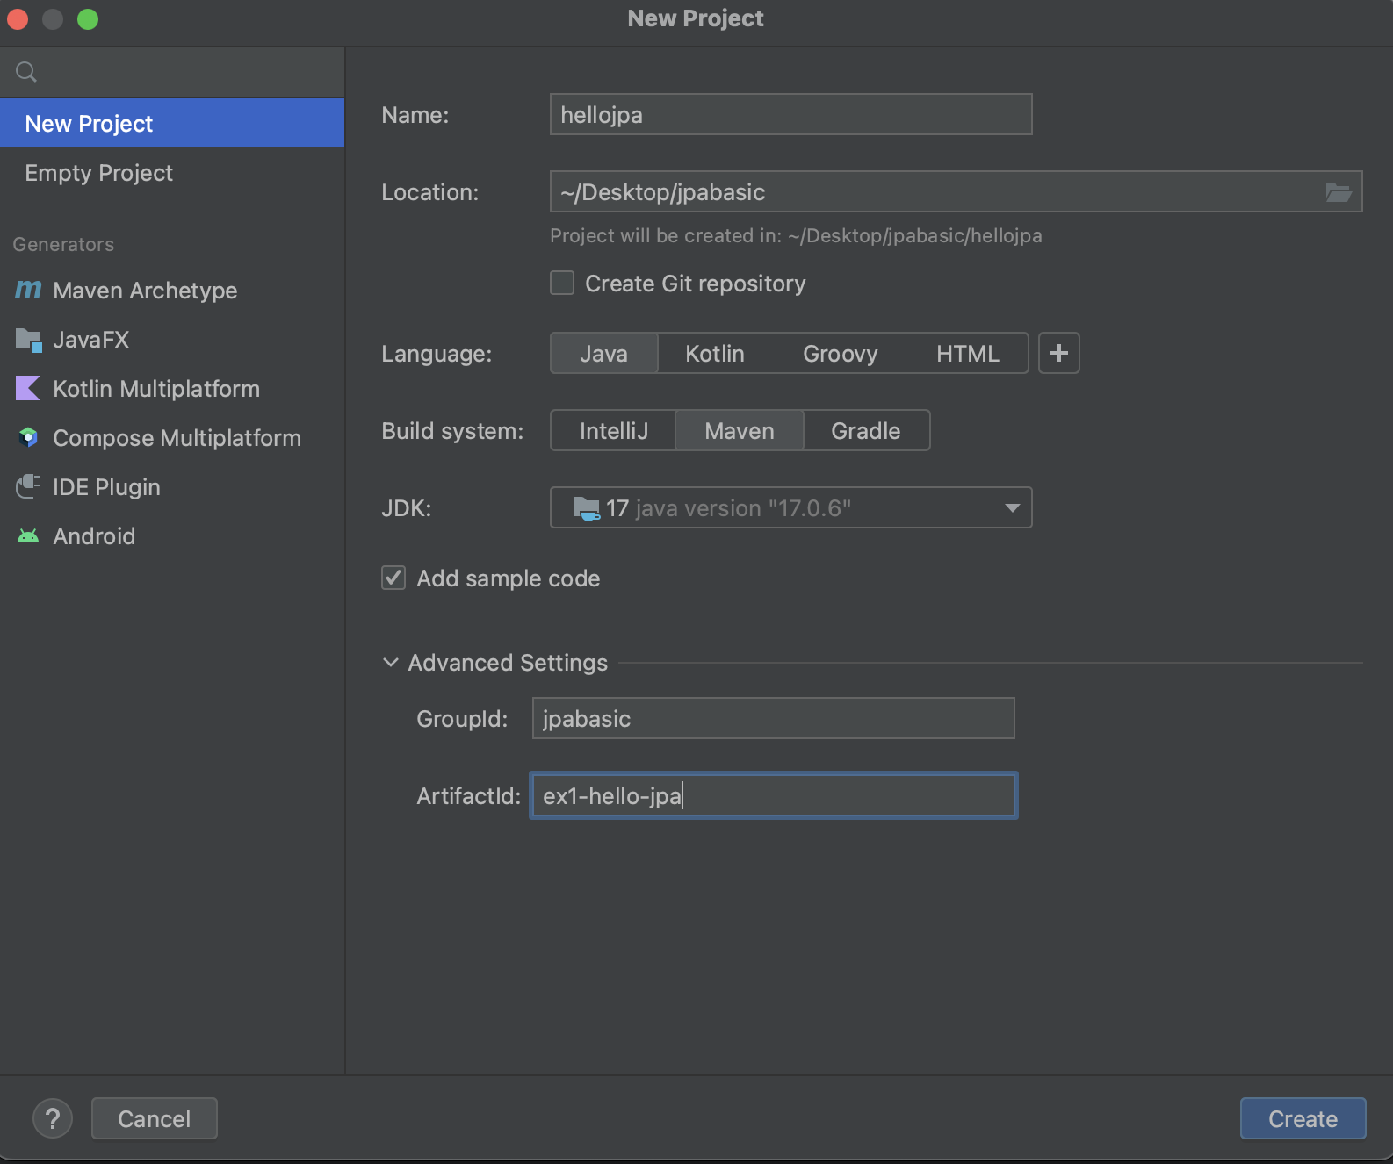
Task: Click the "JDK:" label
Action: [x=407, y=508]
